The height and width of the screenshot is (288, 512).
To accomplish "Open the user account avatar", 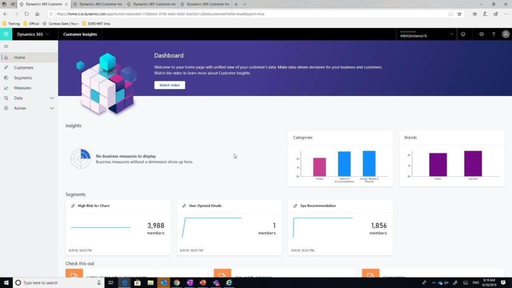I will click(505, 34).
